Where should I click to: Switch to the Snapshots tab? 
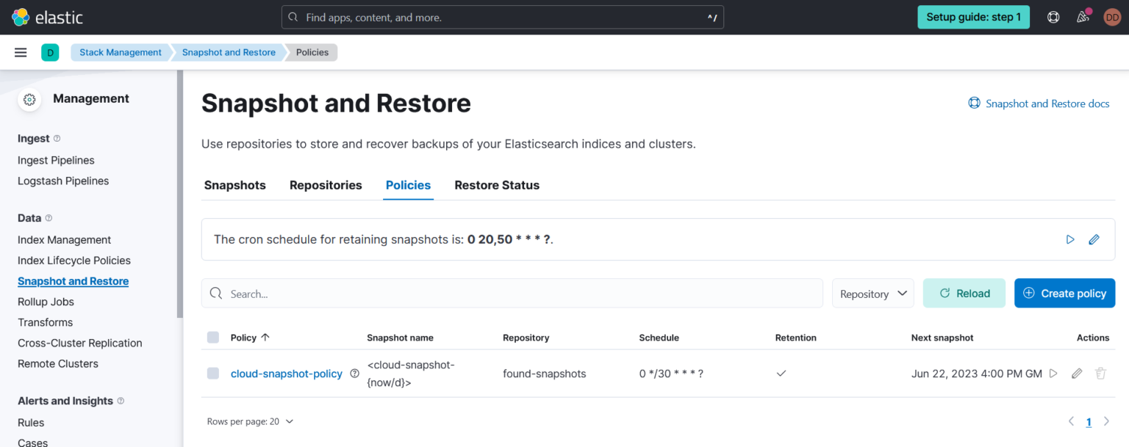[234, 185]
